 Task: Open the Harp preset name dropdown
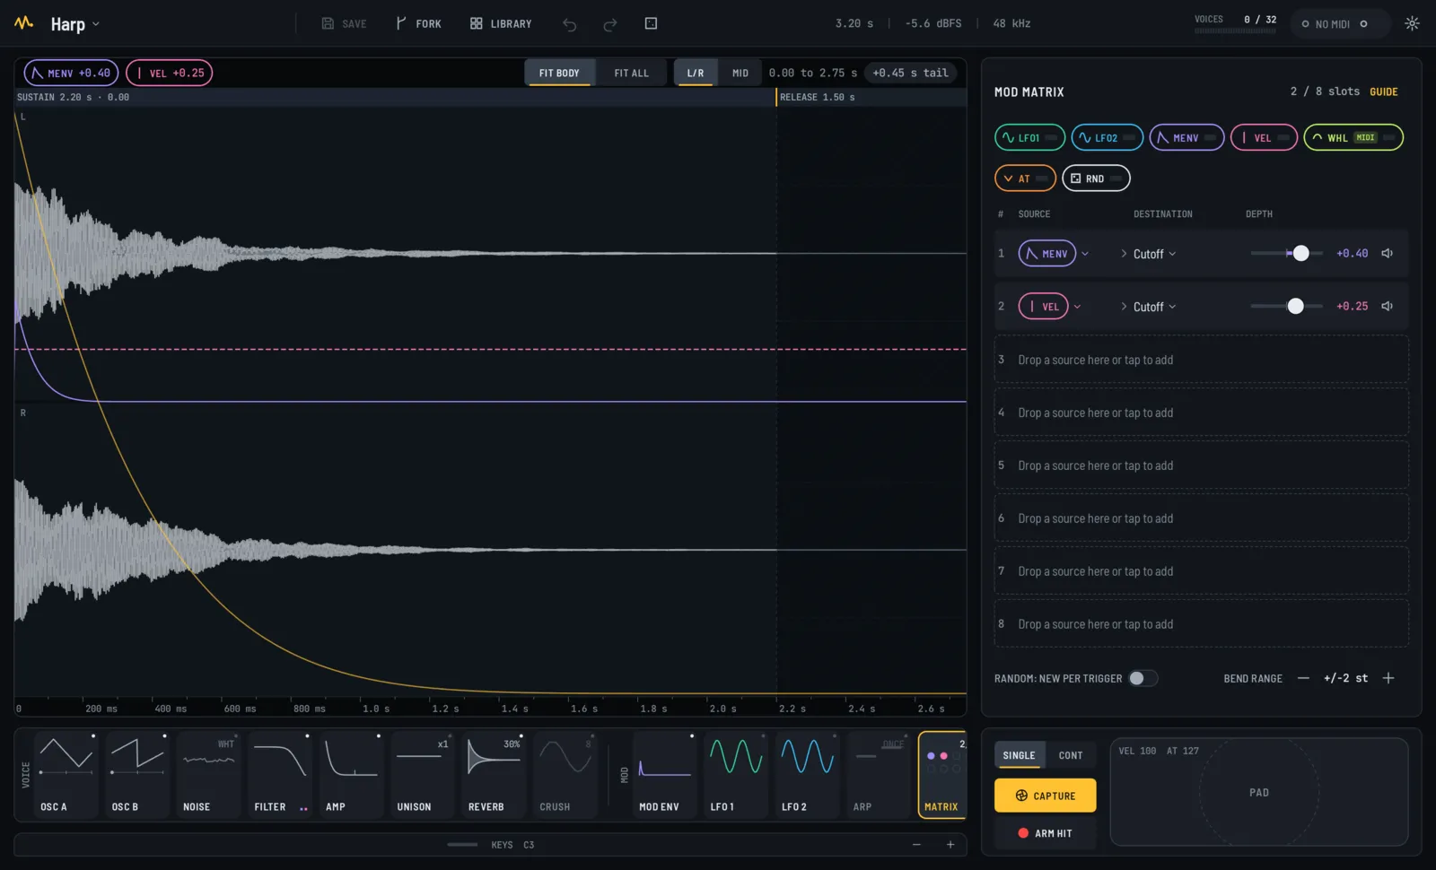point(74,24)
